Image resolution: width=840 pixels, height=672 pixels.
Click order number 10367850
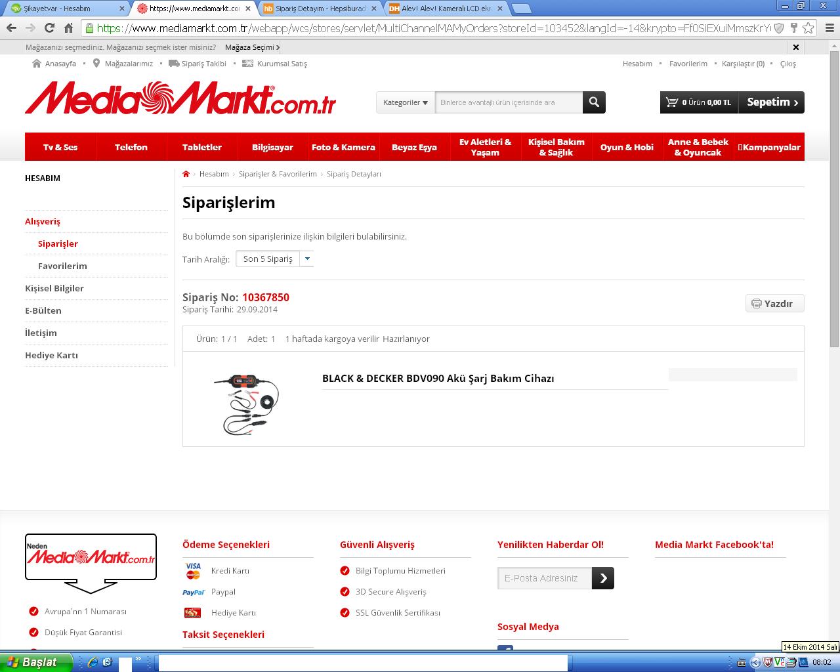point(266,297)
